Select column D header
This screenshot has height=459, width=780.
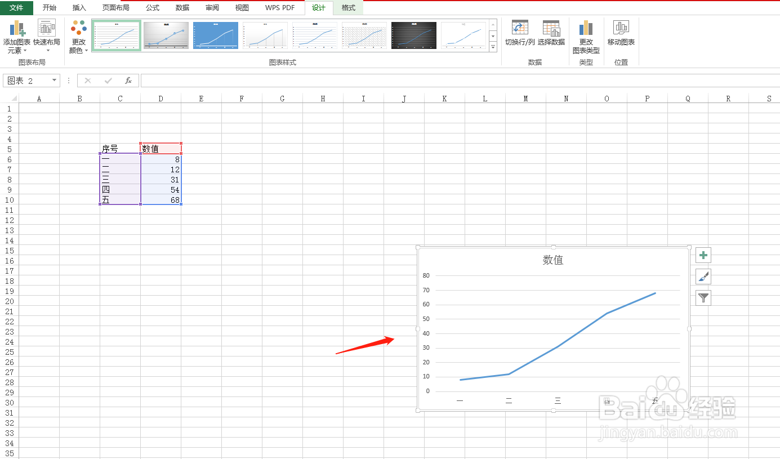tap(161, 99)
